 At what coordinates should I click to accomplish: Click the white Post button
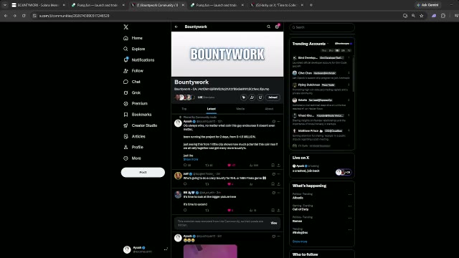pos(143,172)
